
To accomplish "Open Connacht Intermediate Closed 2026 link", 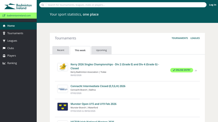I will [x=98, y=86].
